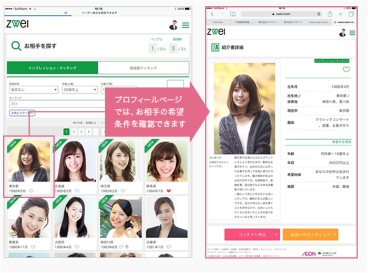Click large profile photo on detail page
The height and width of the screenshot is (273, 368).
point(244,108)
